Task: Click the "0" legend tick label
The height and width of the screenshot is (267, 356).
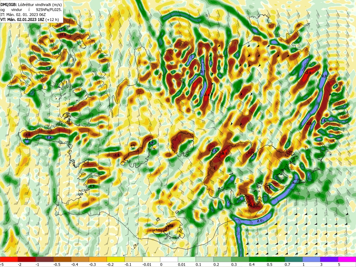Action: pos(161,265)
